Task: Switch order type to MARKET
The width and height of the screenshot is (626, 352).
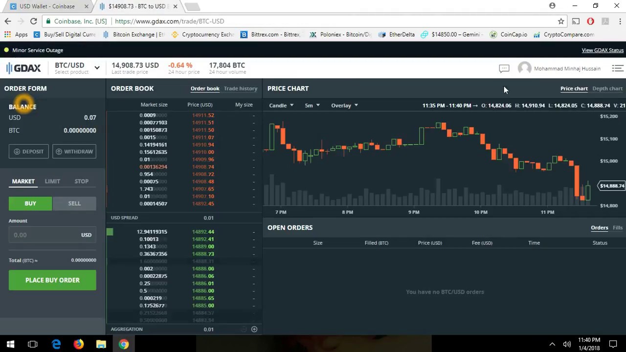Action: 23,181
